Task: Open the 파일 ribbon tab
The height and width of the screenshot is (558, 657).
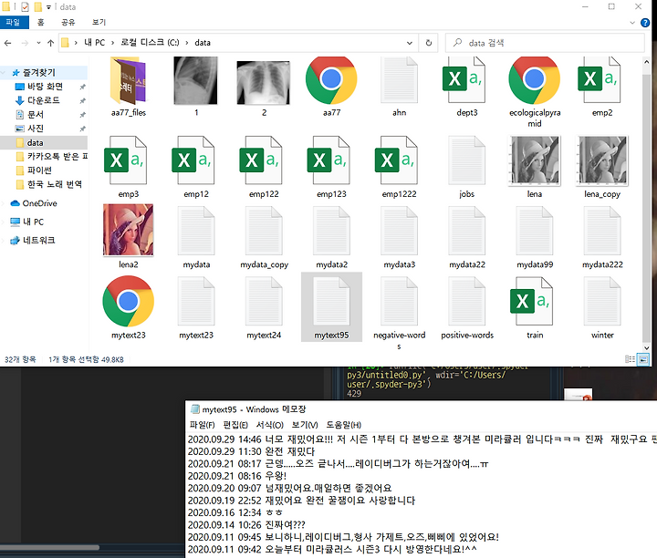Action: click(x=13, y=22)
